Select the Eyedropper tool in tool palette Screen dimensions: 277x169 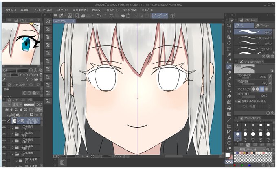(229, 61)
